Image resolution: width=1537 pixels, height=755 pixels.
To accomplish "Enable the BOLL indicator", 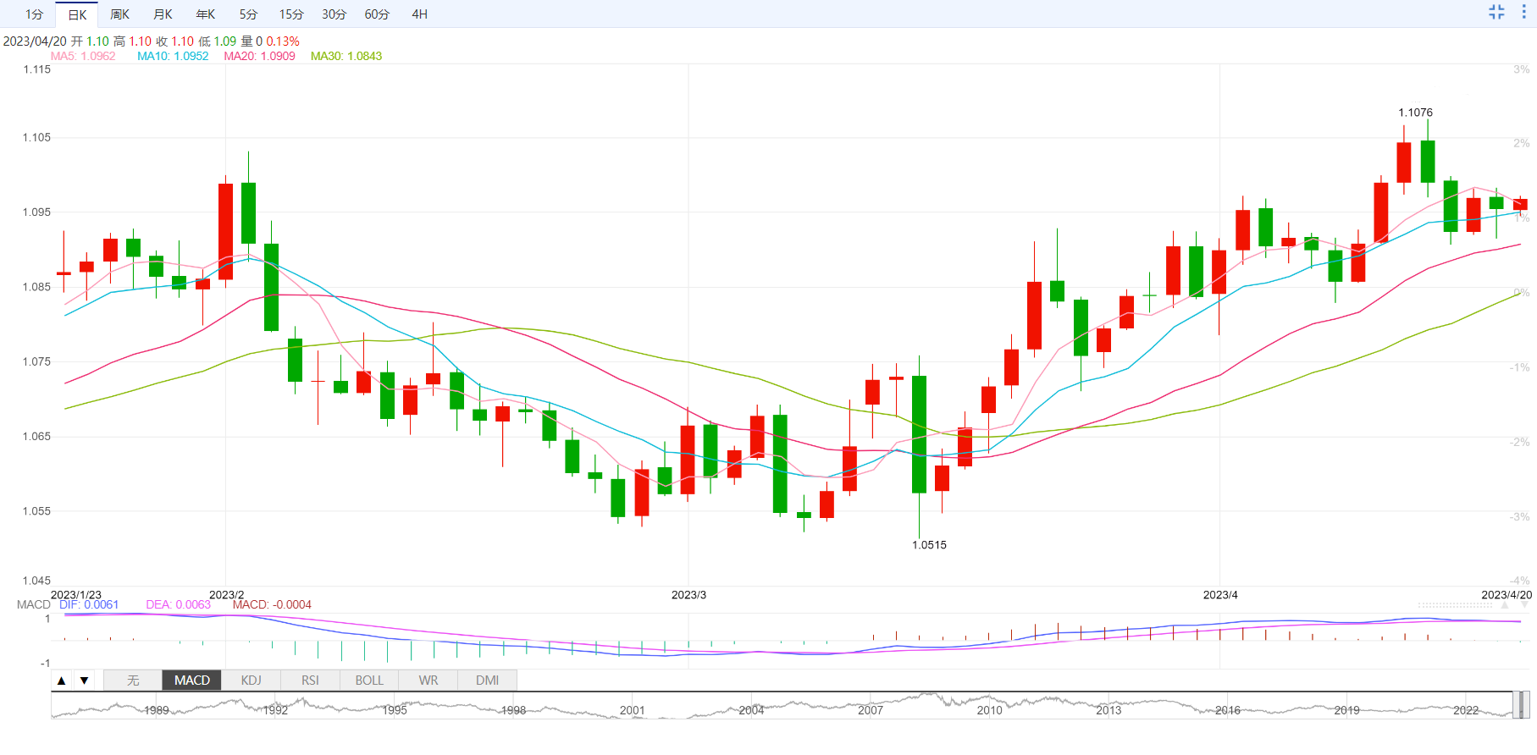I will tap(369, 681).
